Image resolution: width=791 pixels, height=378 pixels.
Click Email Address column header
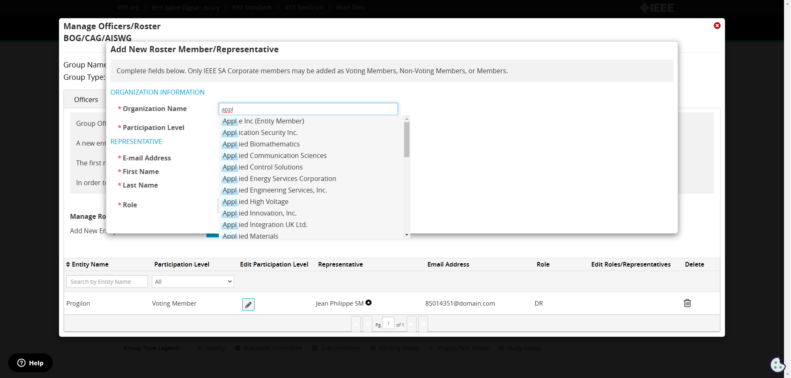[x=448, y=264]
